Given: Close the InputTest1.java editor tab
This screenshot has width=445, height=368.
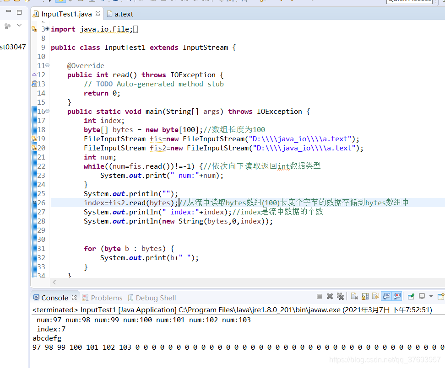Looking at the screenshot, I should coord(98,14).
